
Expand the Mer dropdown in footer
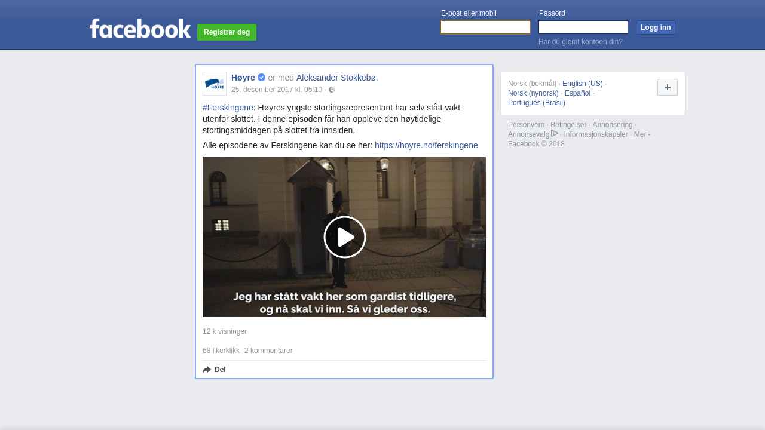click(x=642, y=134)
